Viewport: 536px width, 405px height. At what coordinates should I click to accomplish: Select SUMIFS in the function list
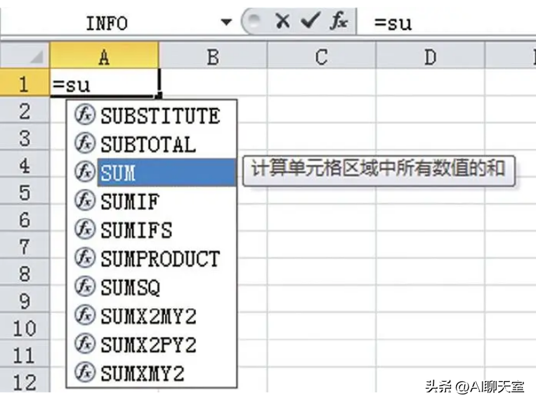[136, 230]
